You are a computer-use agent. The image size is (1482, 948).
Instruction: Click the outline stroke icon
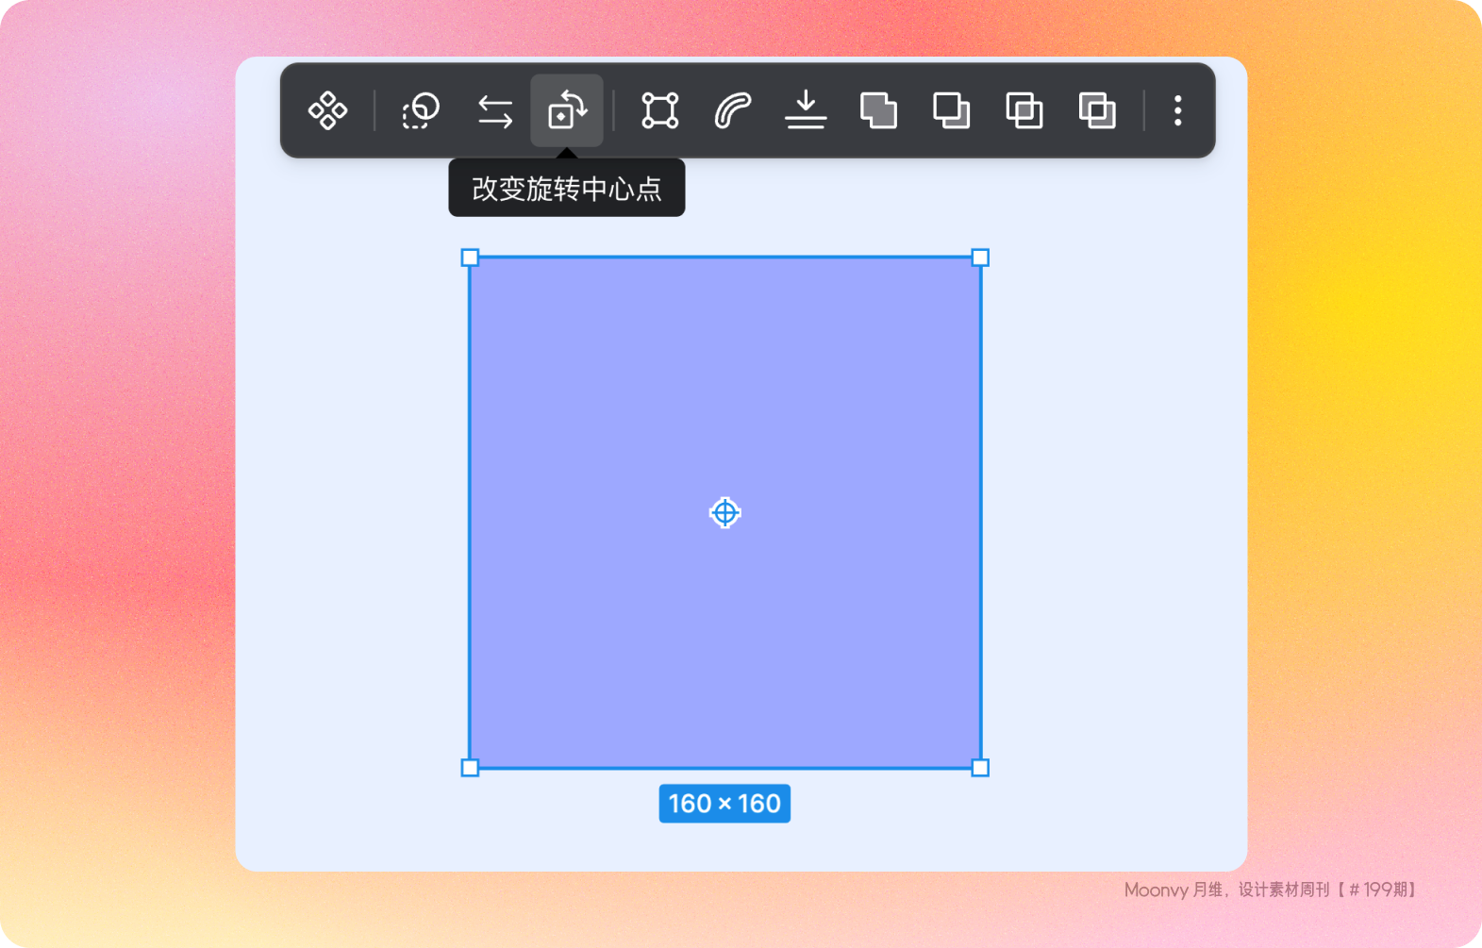click(732, 111)
